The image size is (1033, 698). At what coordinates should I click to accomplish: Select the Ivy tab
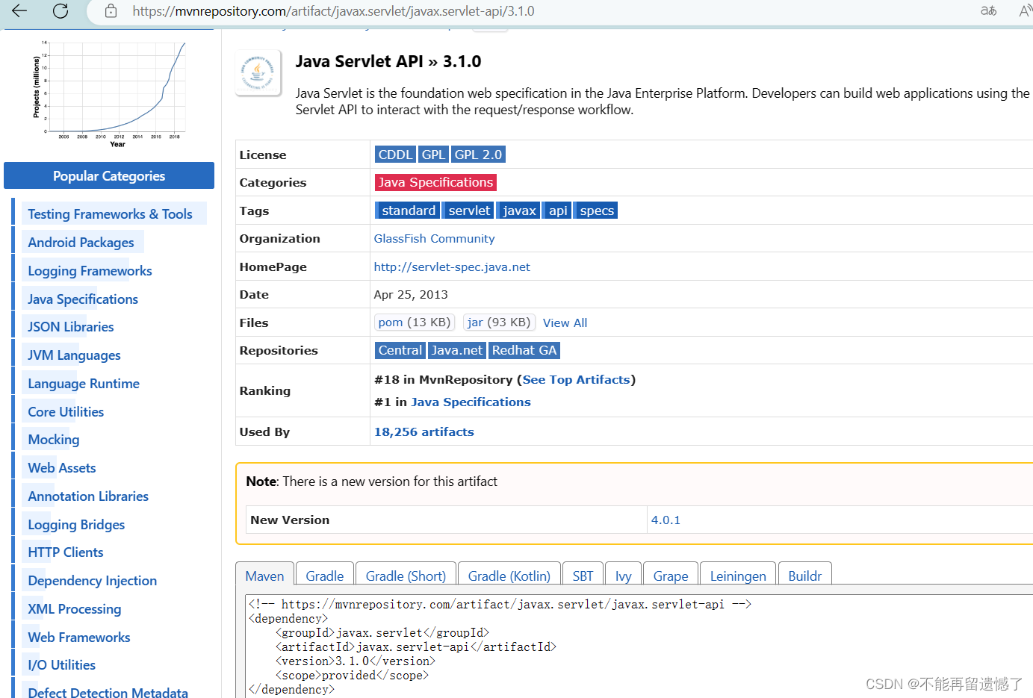coord(623,576)
